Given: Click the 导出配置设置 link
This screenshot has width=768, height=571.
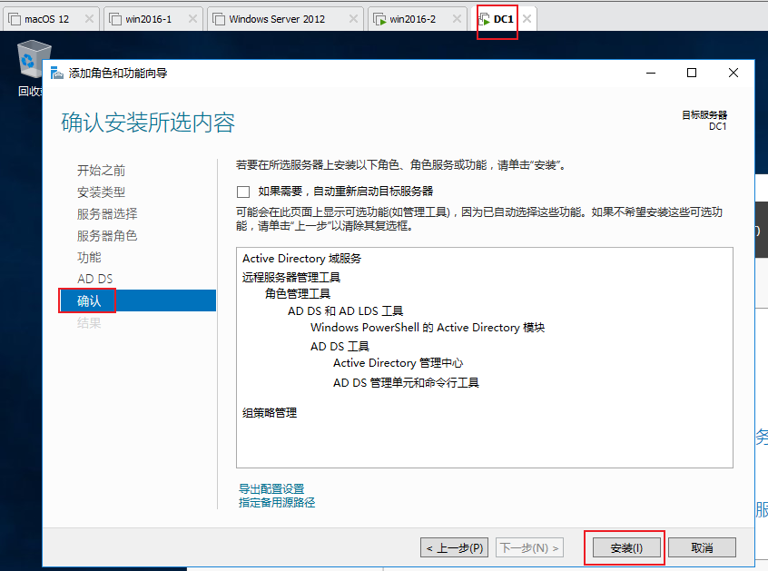Looking at the screenshot, I should [271, 488].
